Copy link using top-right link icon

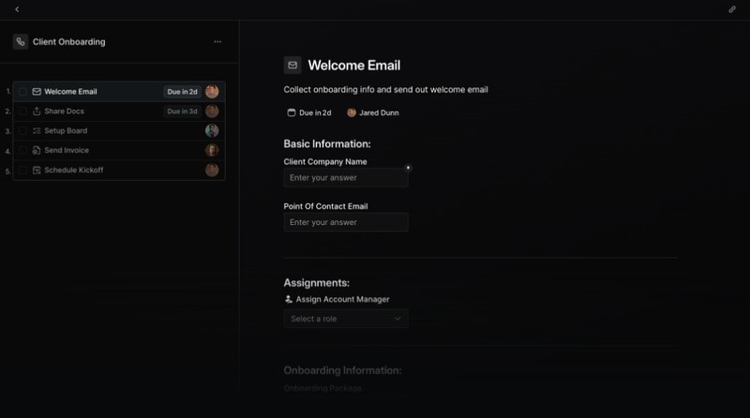click(732, 9)
